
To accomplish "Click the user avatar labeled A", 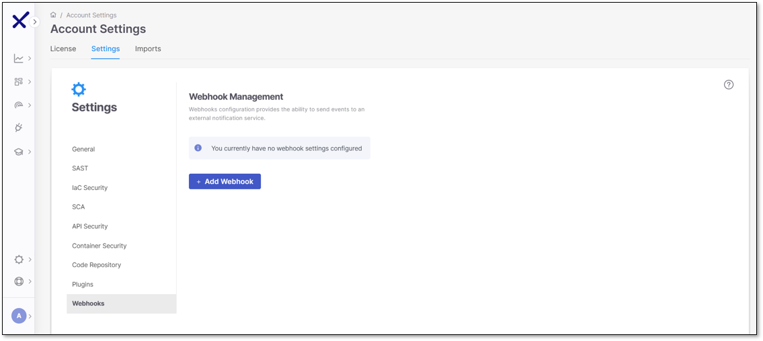I will pos(19,315).
